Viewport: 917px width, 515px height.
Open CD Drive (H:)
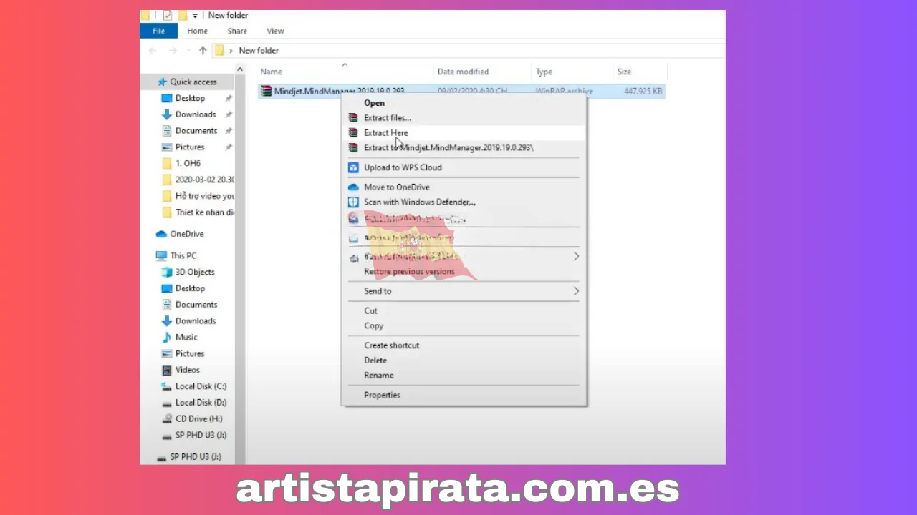click(x=199, y=419)
